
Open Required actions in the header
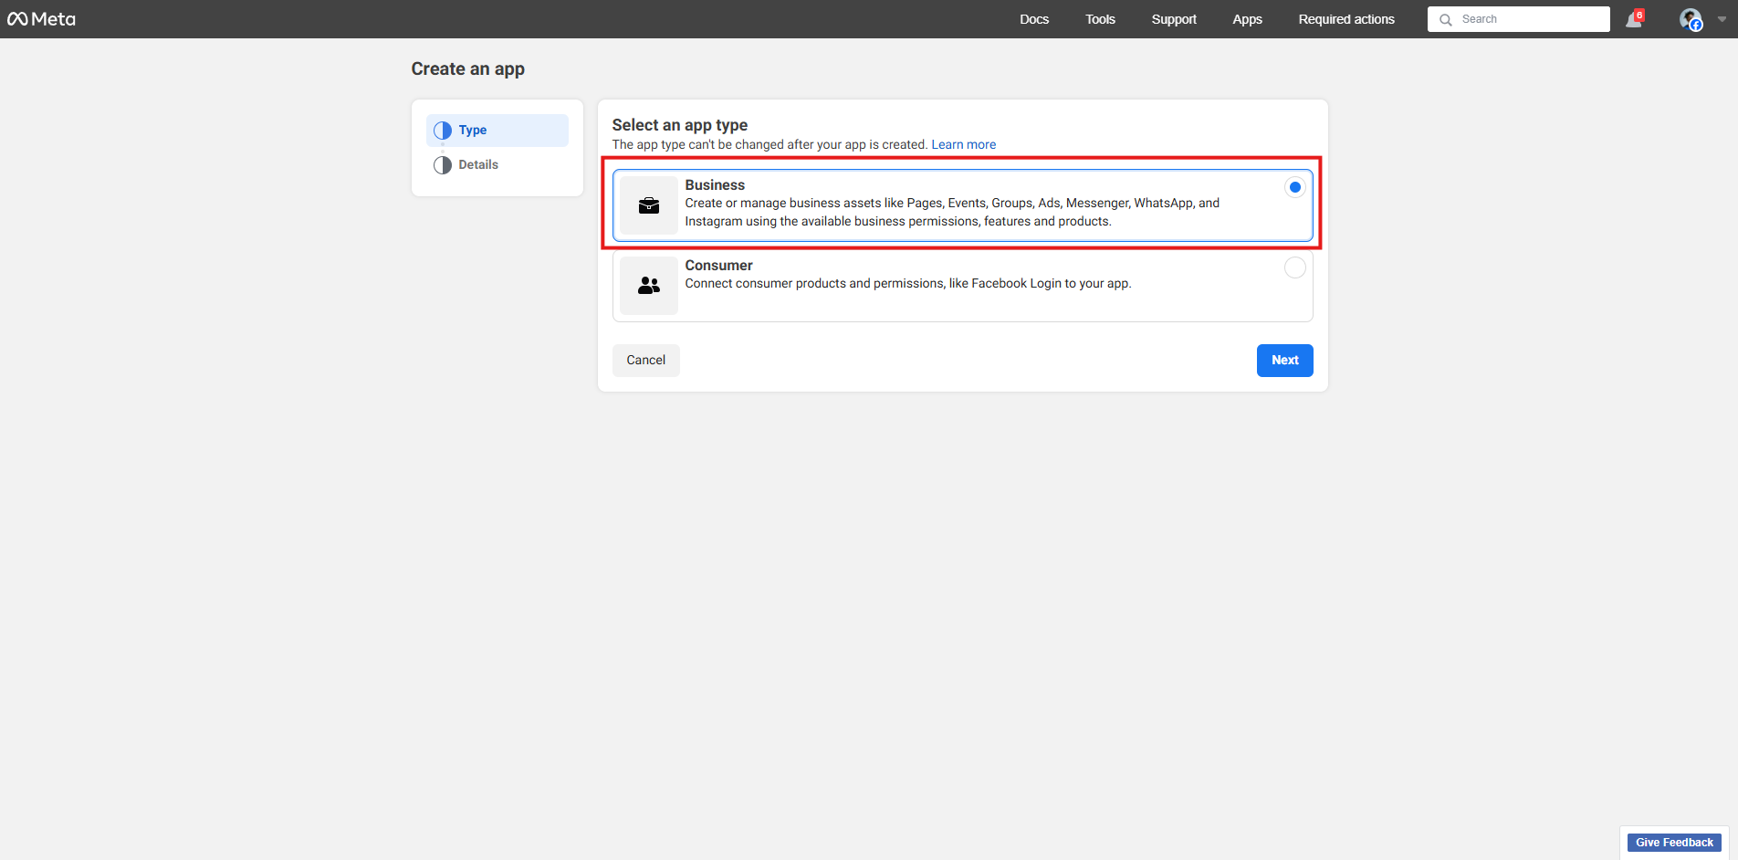[1346, 19]
